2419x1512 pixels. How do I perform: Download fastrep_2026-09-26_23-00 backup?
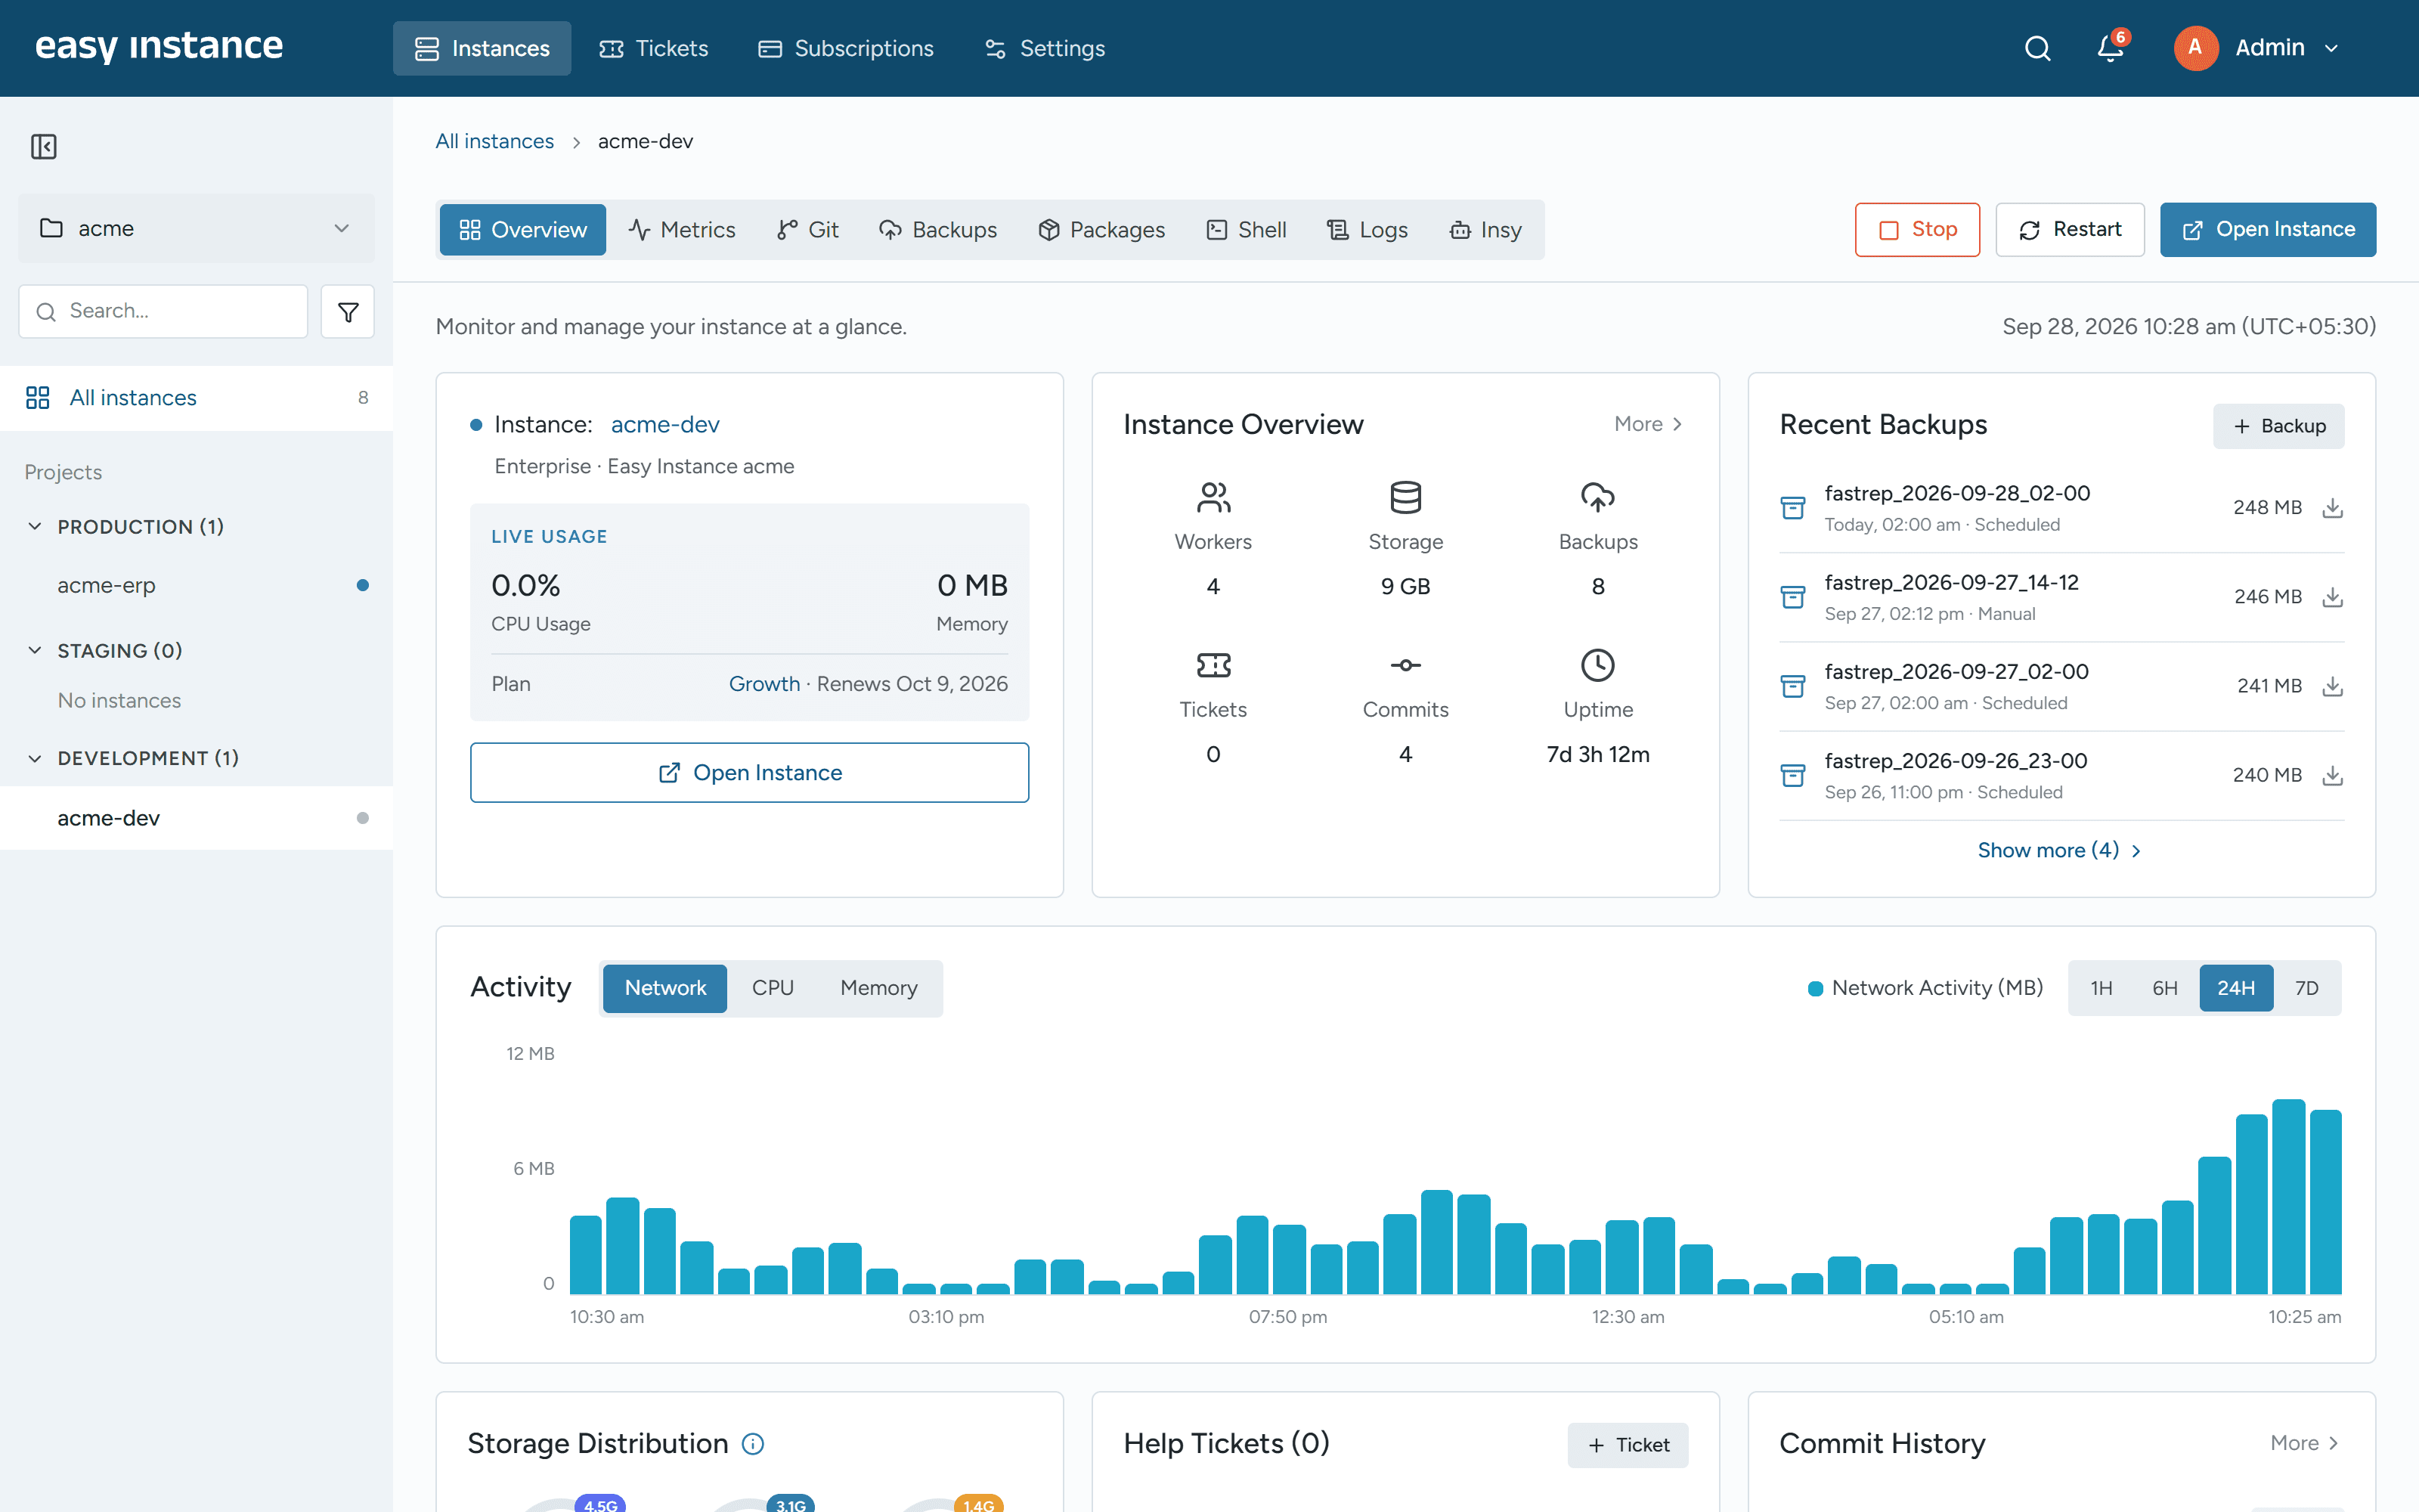coord(2332,775)
